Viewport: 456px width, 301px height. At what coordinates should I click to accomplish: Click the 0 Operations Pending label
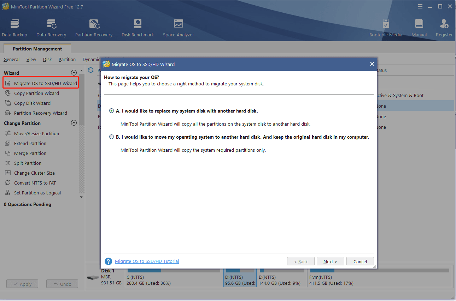(28, 204)
